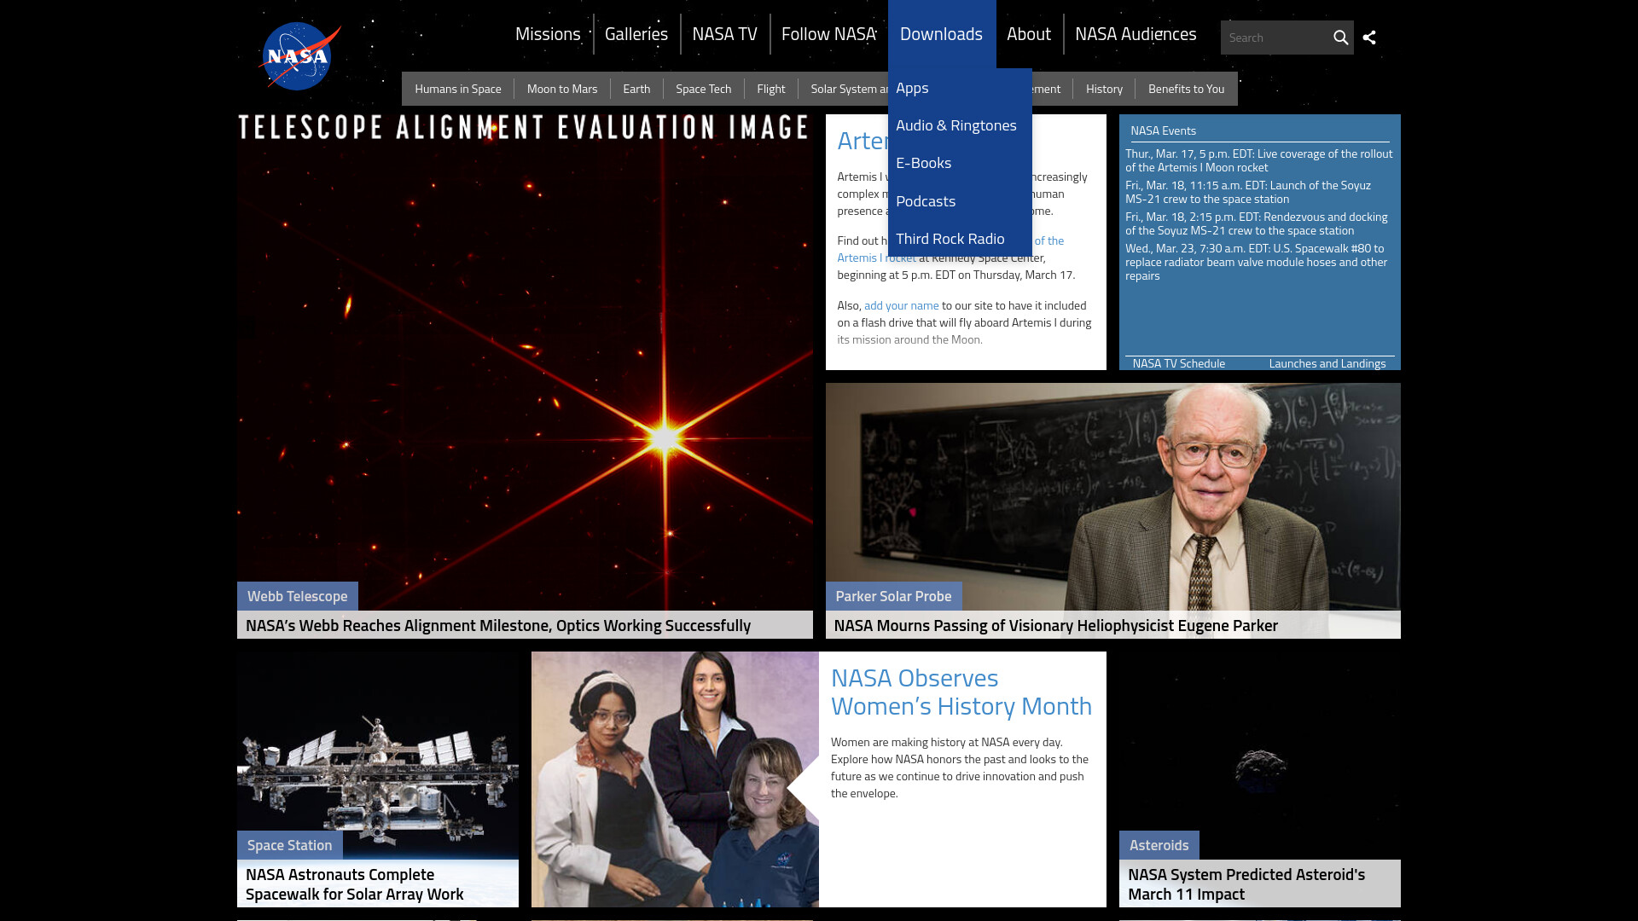This screenshot has width=1638, height=921.
Task: Open Artemis I rollout coverage event
Action: (1258, 160)
